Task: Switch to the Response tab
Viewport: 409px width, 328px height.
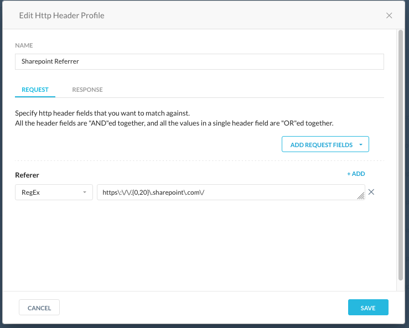Action: tap(87, 90)
